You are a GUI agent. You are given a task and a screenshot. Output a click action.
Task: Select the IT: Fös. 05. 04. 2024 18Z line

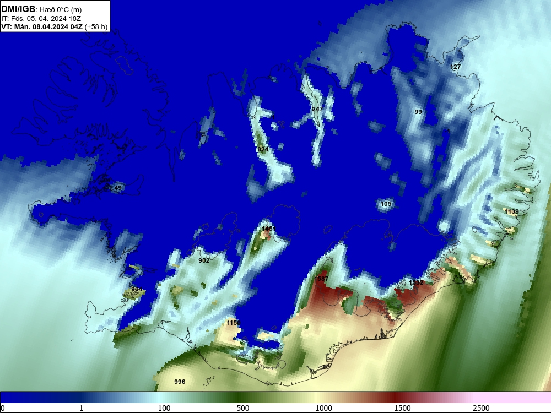41,18
